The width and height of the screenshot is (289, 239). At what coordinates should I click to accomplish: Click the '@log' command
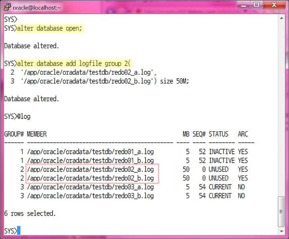coord(24,116)
